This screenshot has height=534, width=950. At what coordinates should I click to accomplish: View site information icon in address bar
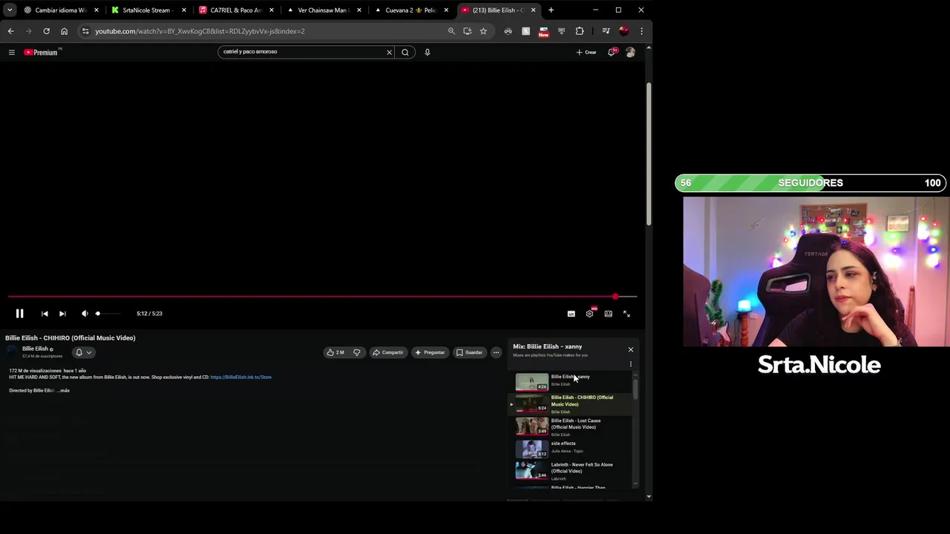point(85,31)
